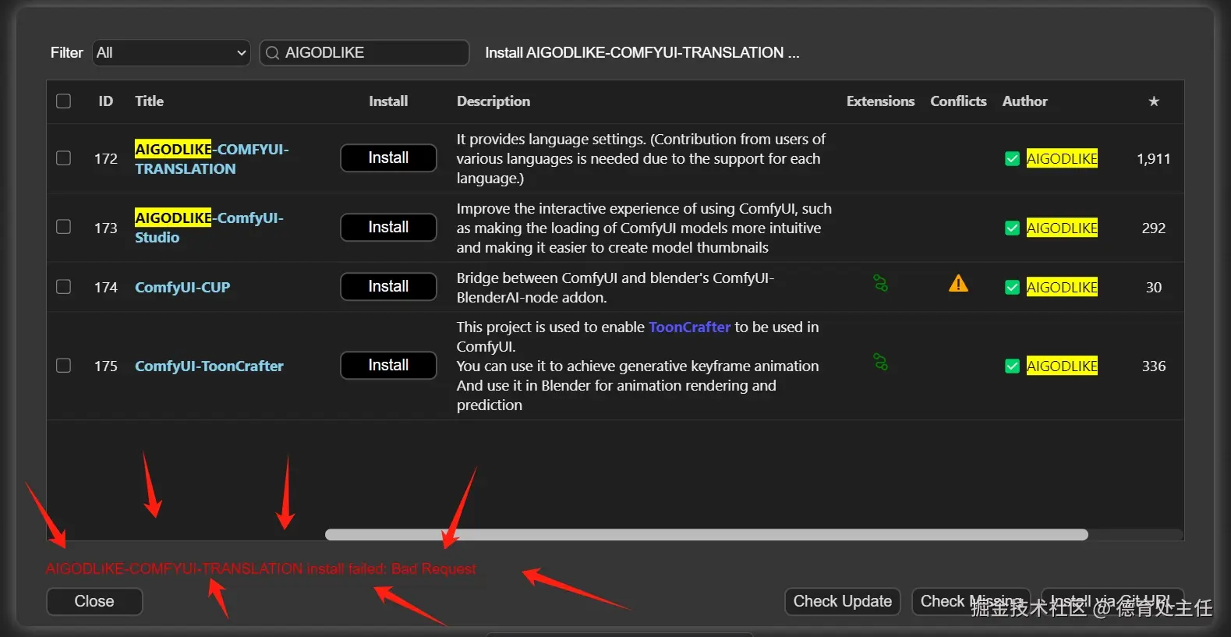Image resolution: width=1231 pixels, height=637 pixels.
Task: Click Check Missing button
Action: point(971,601)
